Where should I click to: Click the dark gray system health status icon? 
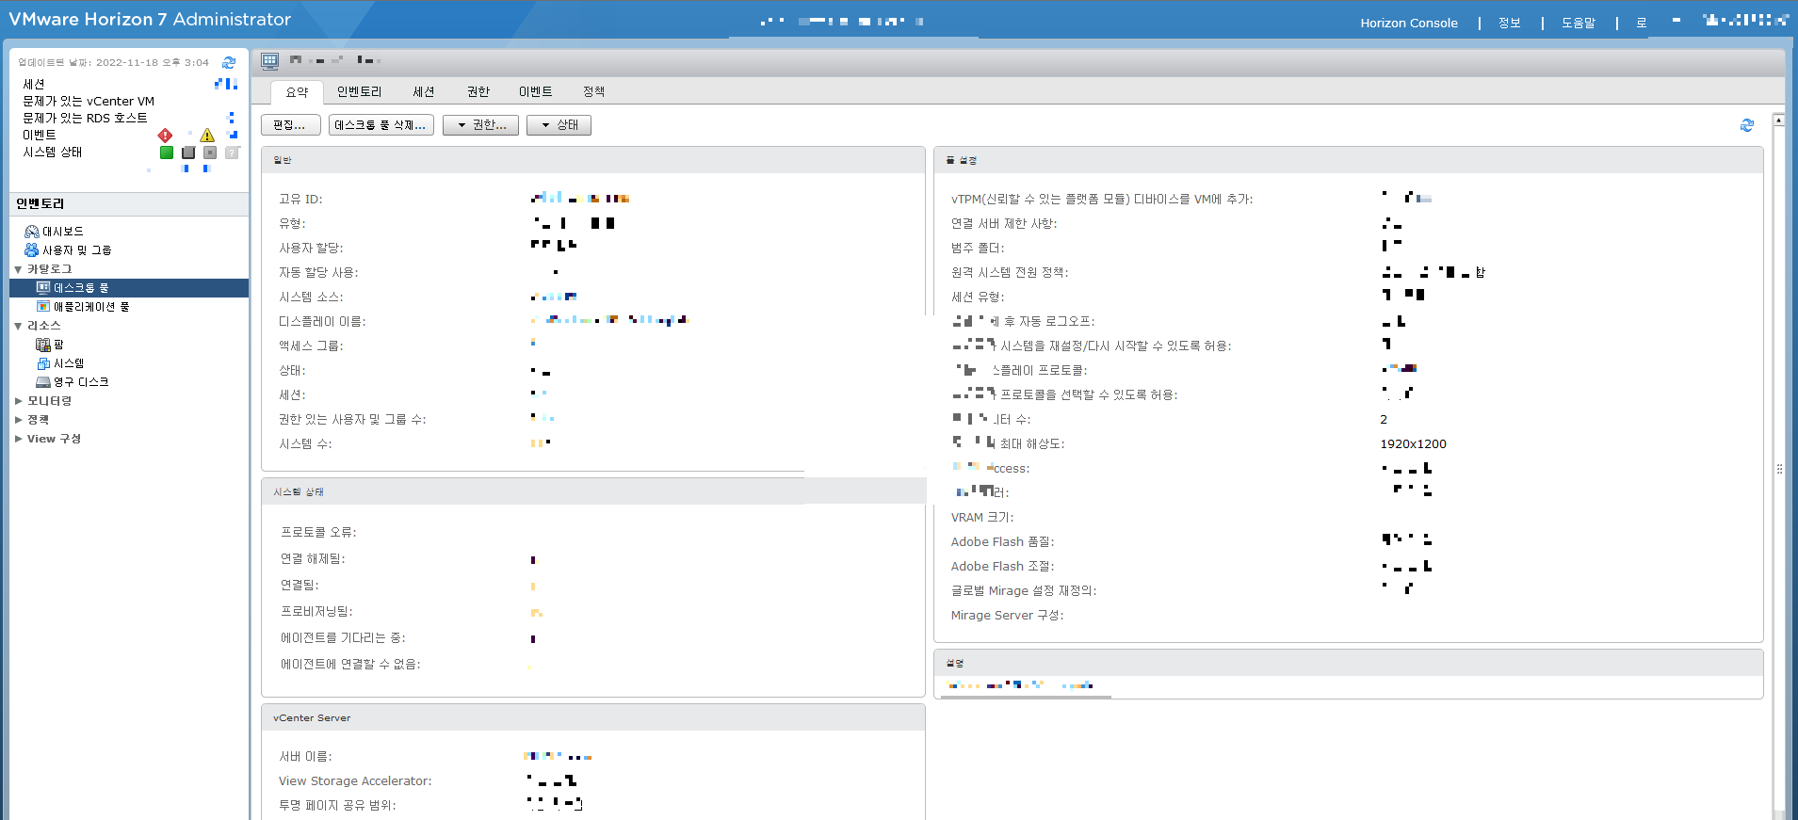pos(188,153)
